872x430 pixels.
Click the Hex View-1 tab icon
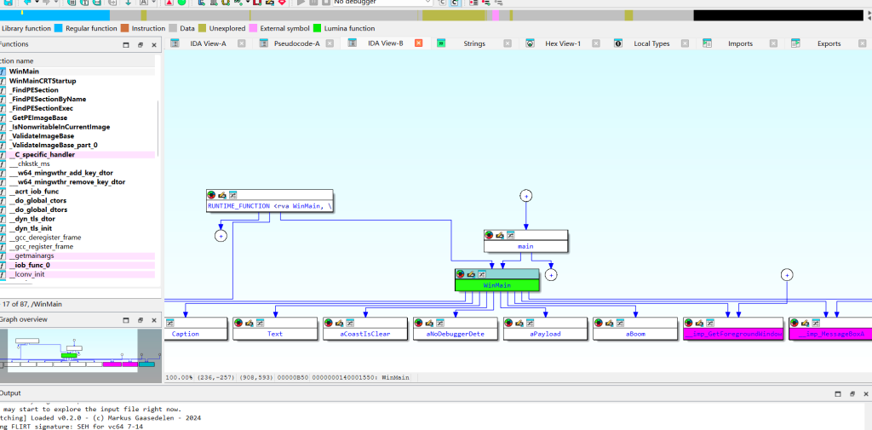tap(531, 43)
